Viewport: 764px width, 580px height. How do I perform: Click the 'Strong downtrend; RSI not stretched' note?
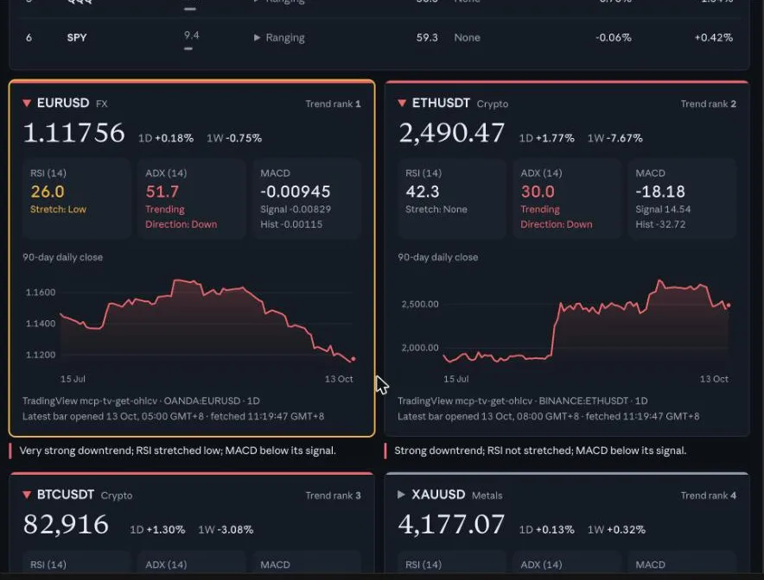pos(540,451)
